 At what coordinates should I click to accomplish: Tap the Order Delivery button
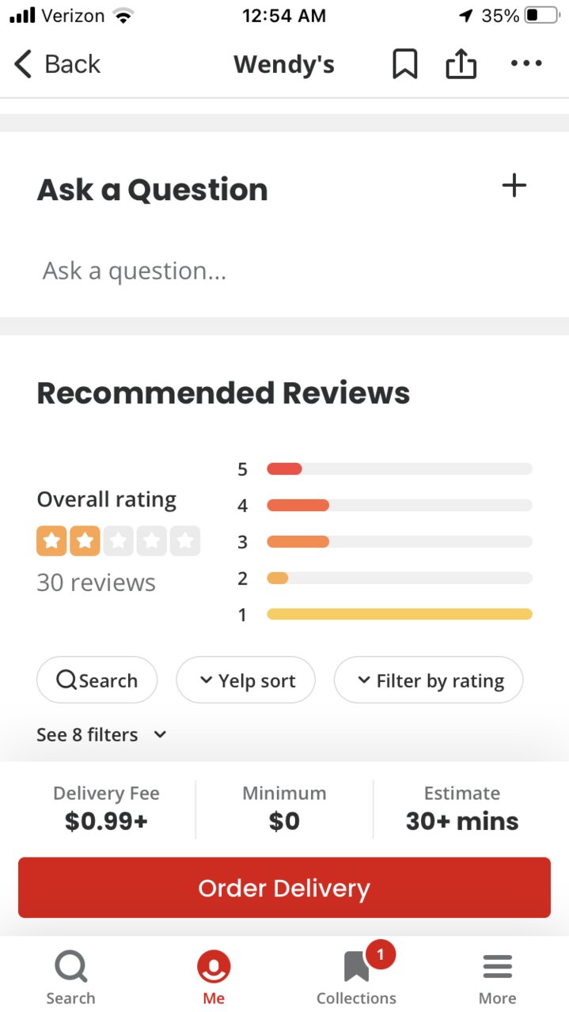pos(284,888)
